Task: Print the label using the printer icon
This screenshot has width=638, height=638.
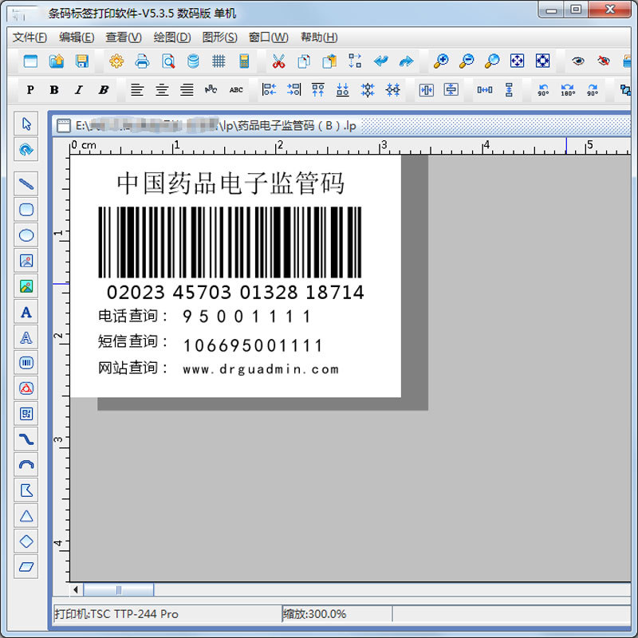Action: click(142, 61)
